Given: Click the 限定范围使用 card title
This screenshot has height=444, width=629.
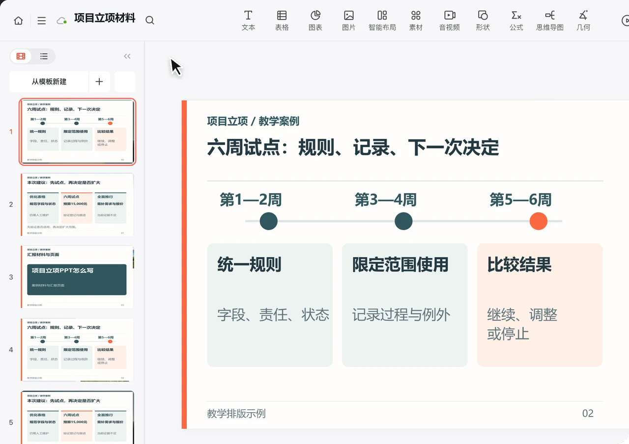Looking at the screenshot, I should (x=400, y=265).
